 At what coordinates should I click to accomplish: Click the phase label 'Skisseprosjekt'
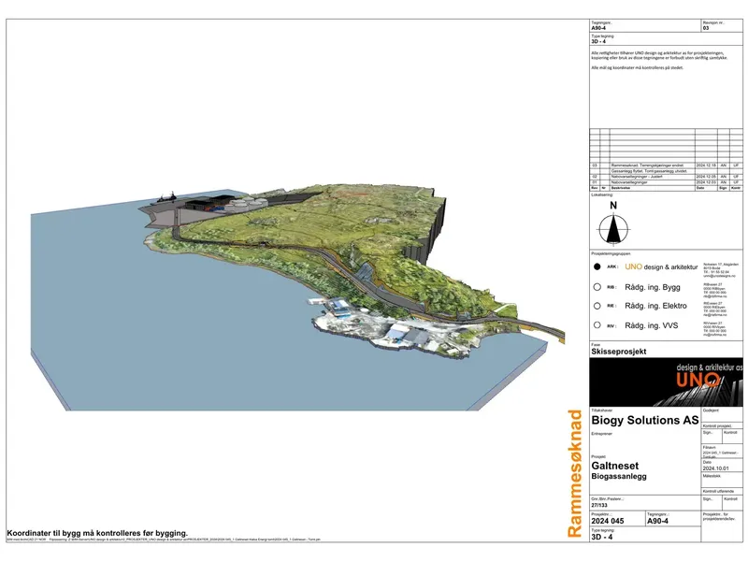tap(619, 352)
